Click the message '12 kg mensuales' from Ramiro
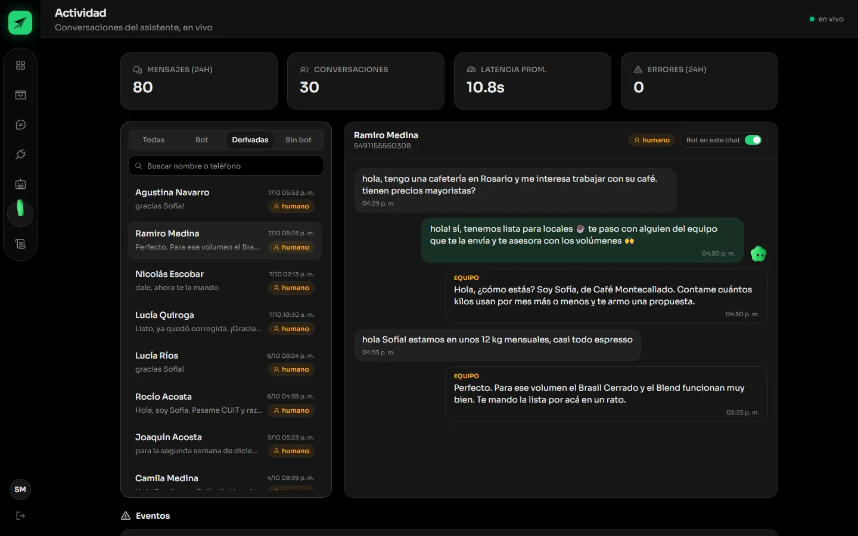 (x=498, y=345)
